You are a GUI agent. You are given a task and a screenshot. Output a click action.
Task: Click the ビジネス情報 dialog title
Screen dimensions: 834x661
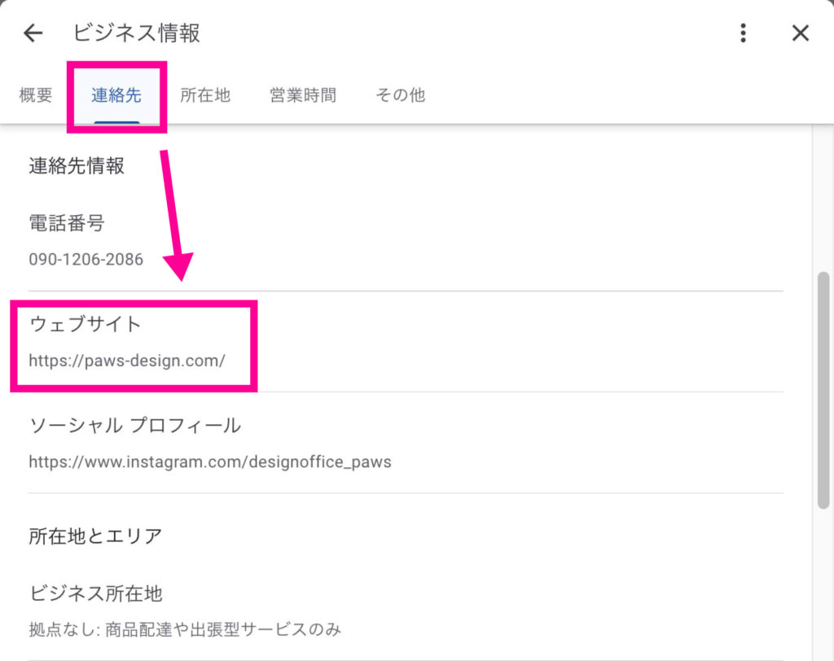coord(137,33)
